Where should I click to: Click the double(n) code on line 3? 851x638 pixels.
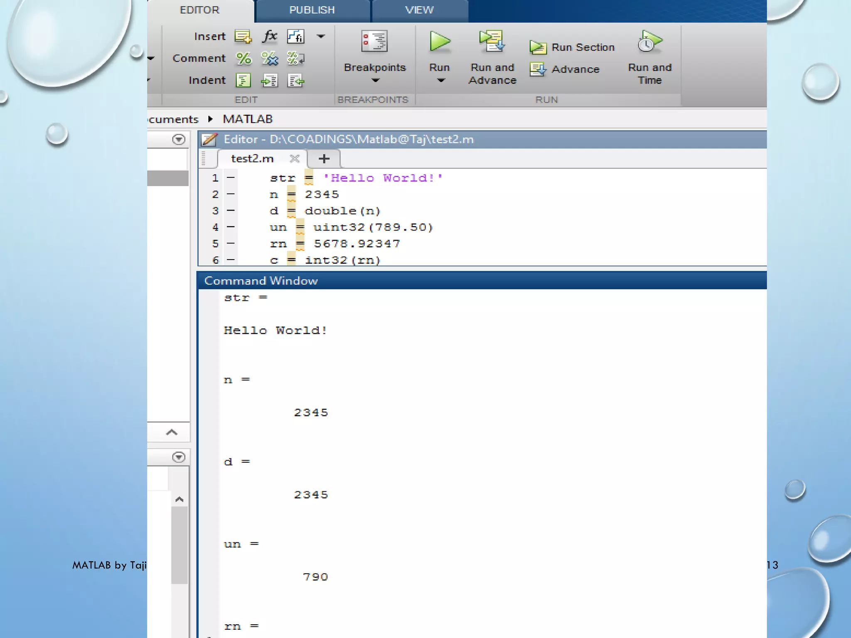pos(343,211)
